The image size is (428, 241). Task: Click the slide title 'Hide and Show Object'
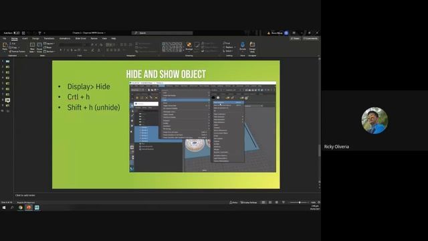point(166,74)
